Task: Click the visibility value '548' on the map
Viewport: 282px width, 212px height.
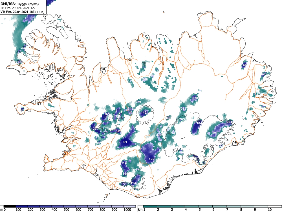Action: (x=145, y=79)
